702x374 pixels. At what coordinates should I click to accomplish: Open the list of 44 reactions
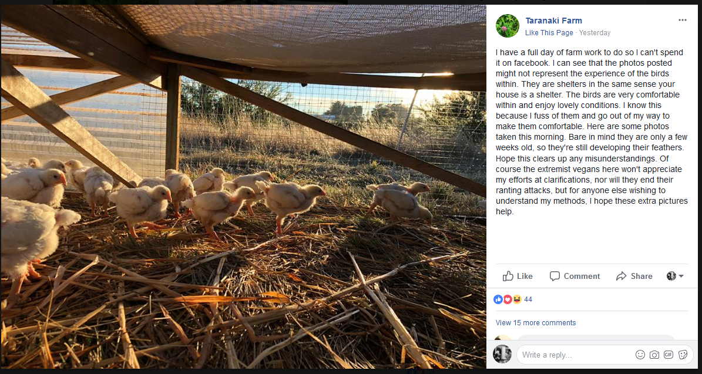tap(528, 299)
